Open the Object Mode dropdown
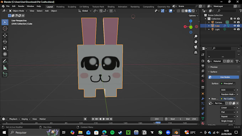 pos(18,11)
